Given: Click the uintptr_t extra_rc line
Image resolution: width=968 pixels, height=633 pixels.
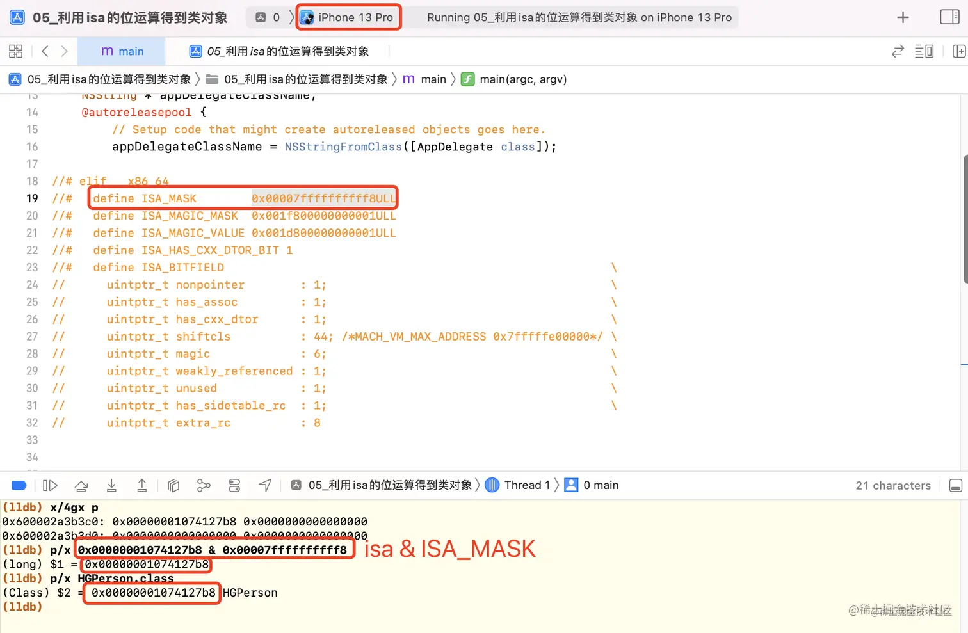Looking at the screenshot, I should click(186, 423).
